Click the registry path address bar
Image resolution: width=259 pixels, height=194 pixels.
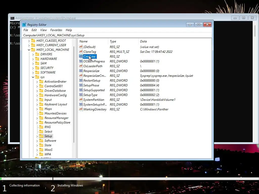[x=117, y=35]
